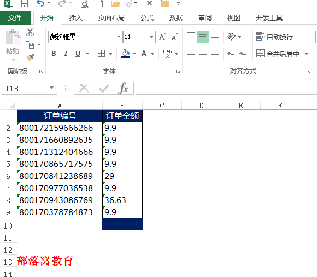Screen dimensions: 317x277
Task: Switch to the 开发工具 tab
Action: click(x=269, y=18)
